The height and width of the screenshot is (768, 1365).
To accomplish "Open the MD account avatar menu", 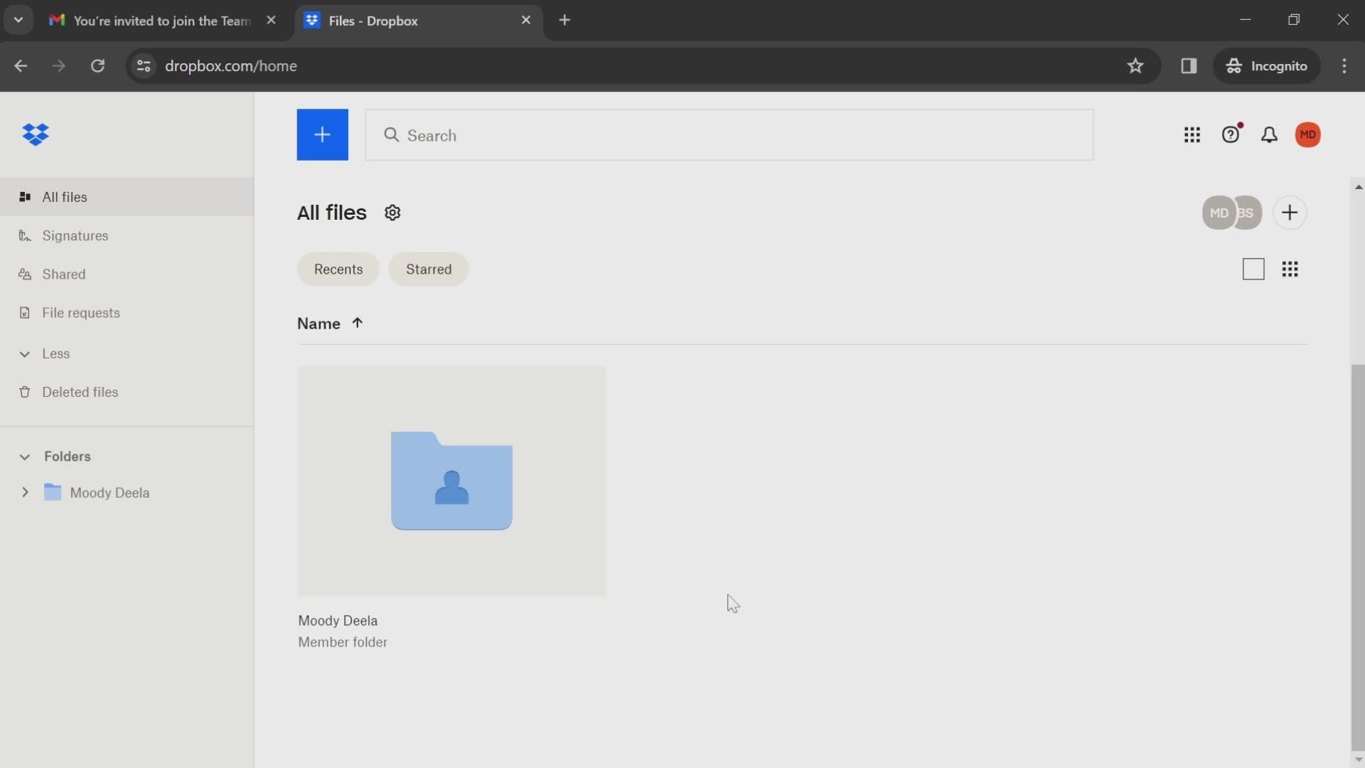I will [1307, 134].
